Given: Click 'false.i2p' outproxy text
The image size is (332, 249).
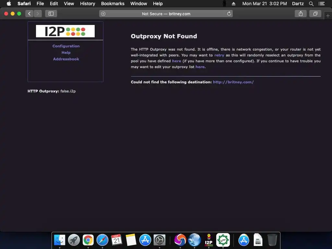Looking at the screenshot, I should click(x=68, y=91).
